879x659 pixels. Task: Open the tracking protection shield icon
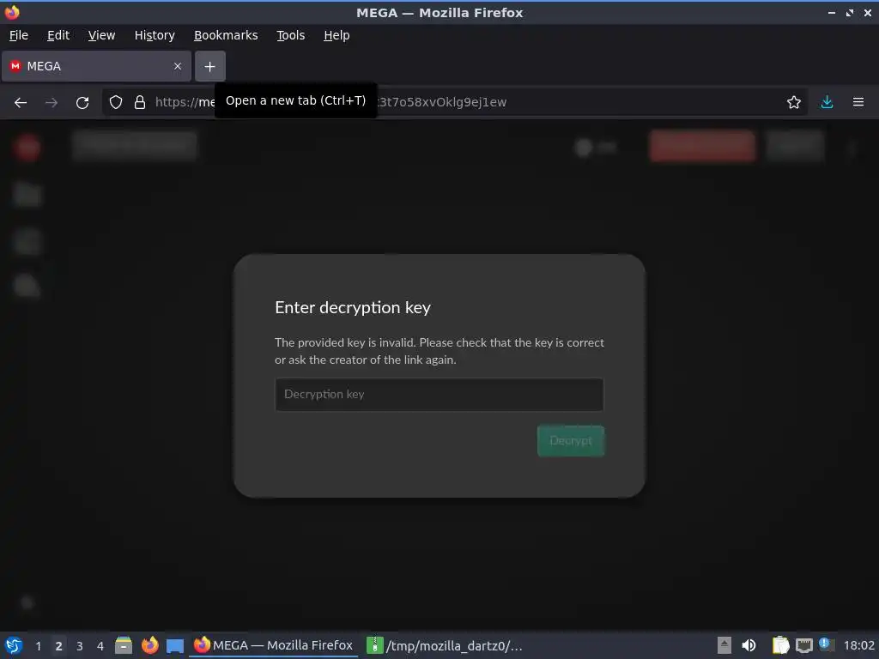116,103
